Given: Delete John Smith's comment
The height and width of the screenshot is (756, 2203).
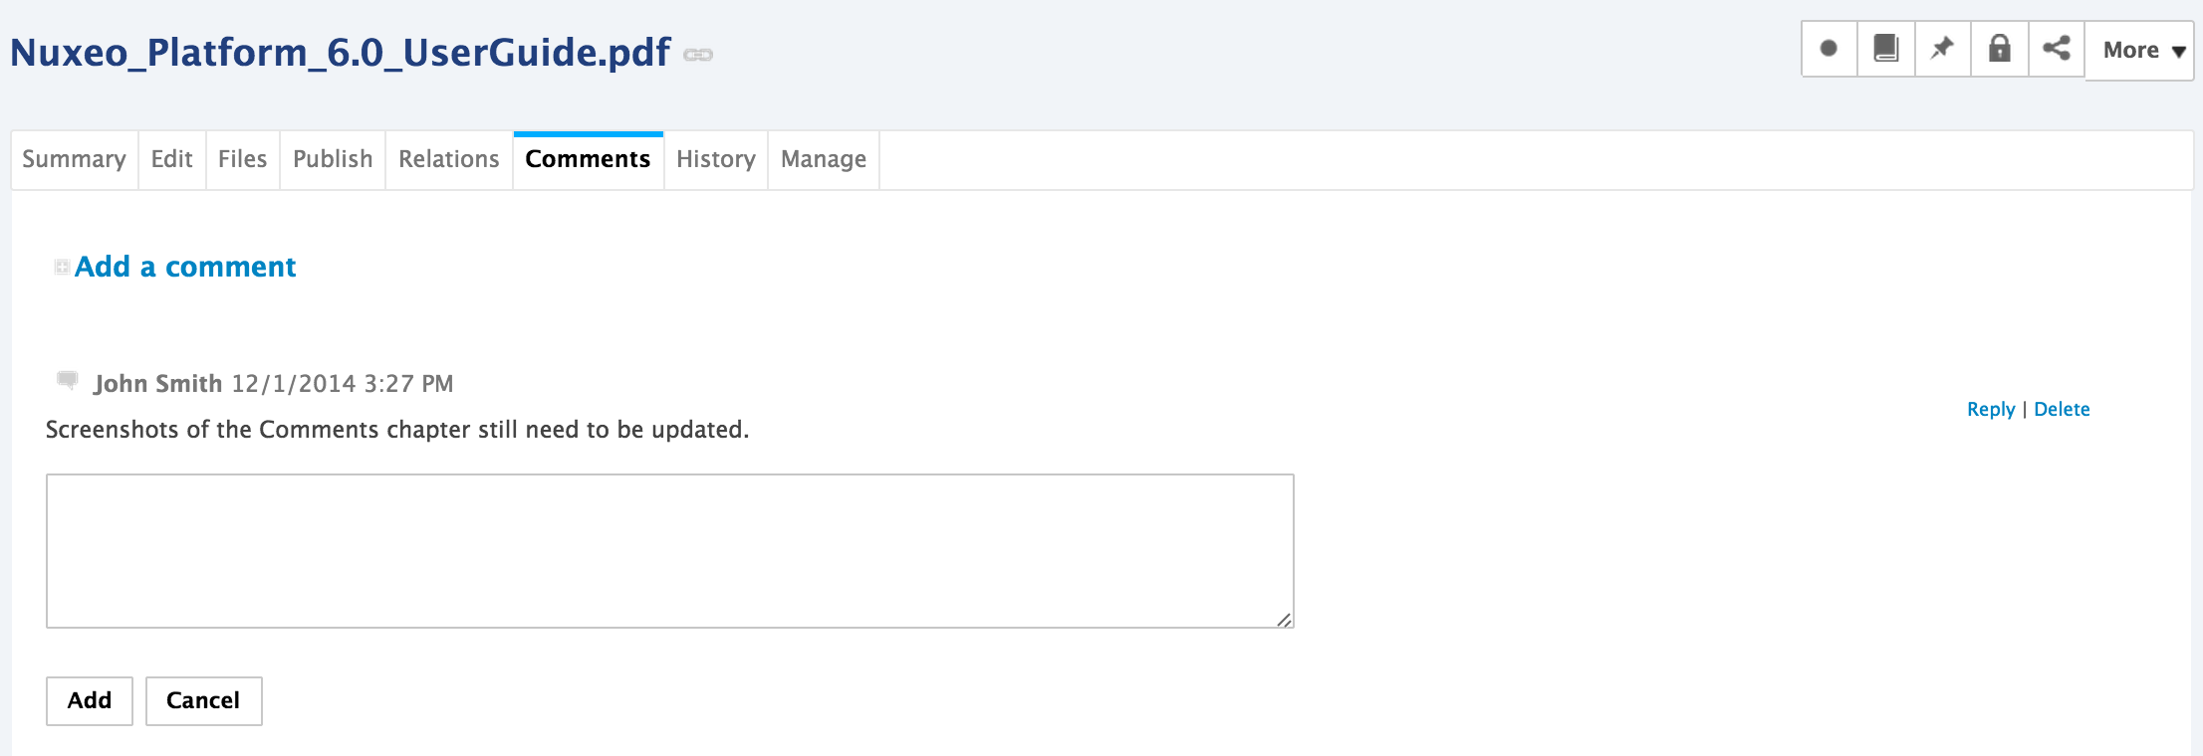Looking at the screenshot, I should pyautogui.click(x=2062, y=410).
